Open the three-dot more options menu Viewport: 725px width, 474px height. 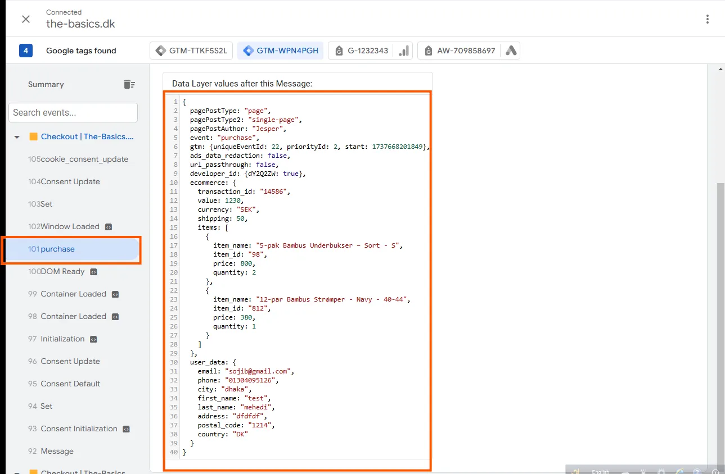tap(708, 19)
